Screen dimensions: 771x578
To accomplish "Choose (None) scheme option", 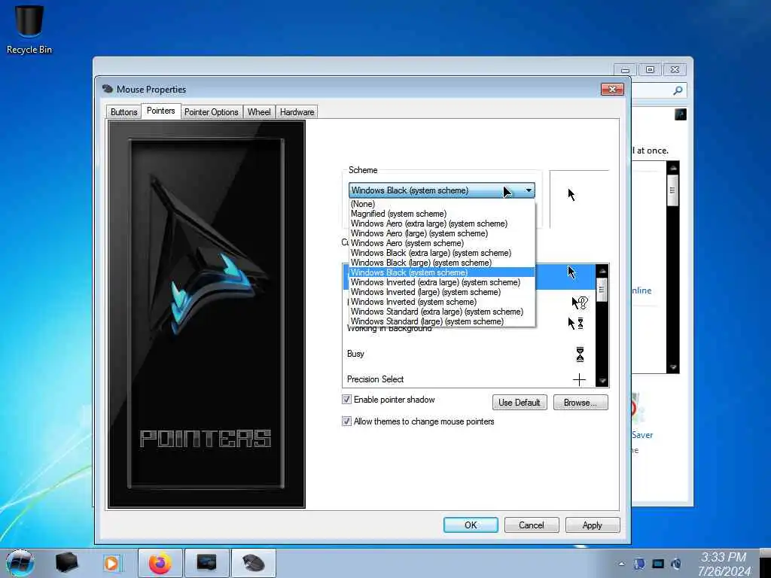I will point(441,204).
